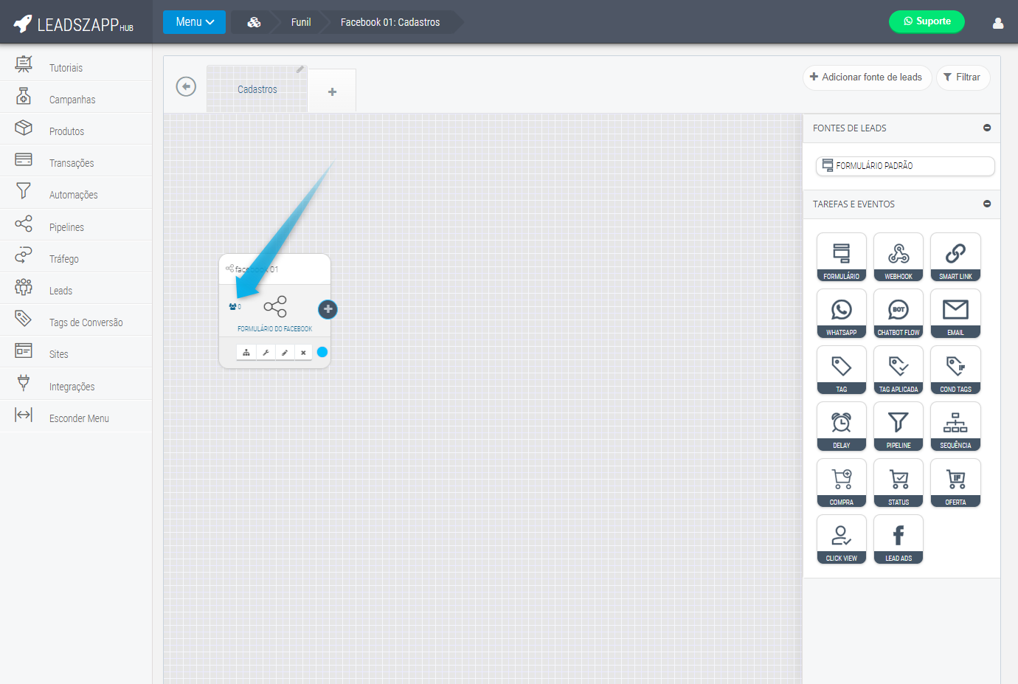Select the Lead Ads Facebook block
Viewport: 1018px width, 684px height.
898,539
